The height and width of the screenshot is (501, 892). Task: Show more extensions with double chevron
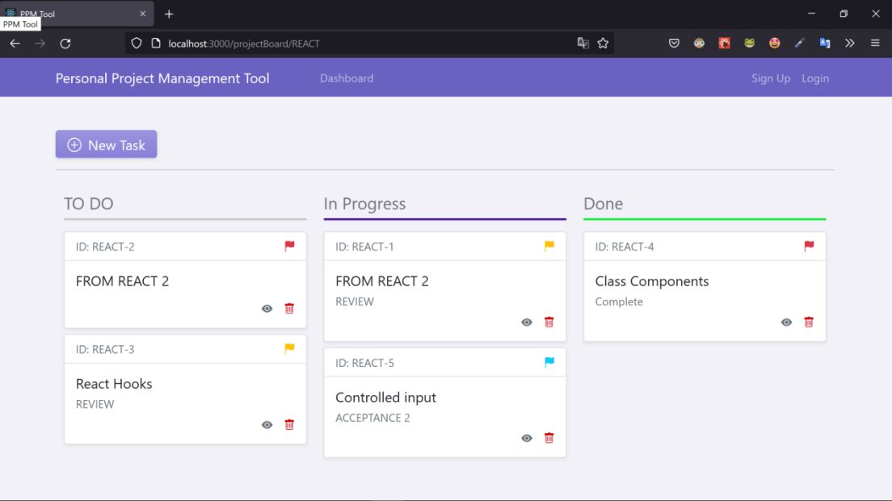[x=850, y=43]
